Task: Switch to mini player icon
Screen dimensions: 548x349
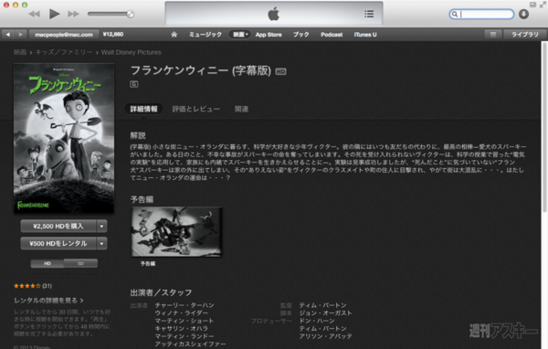Action: pos(532,5)
